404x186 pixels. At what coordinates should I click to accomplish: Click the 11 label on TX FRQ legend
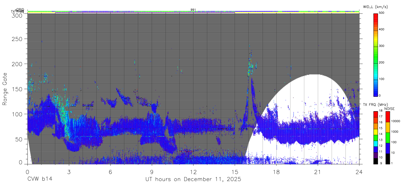pos(380,151)
